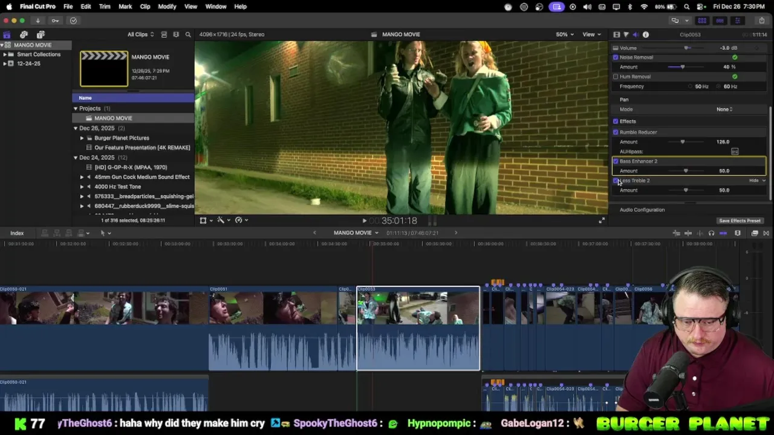774x435 pixels.
Task: Open the timeline Index button
Action: (17, 233)
